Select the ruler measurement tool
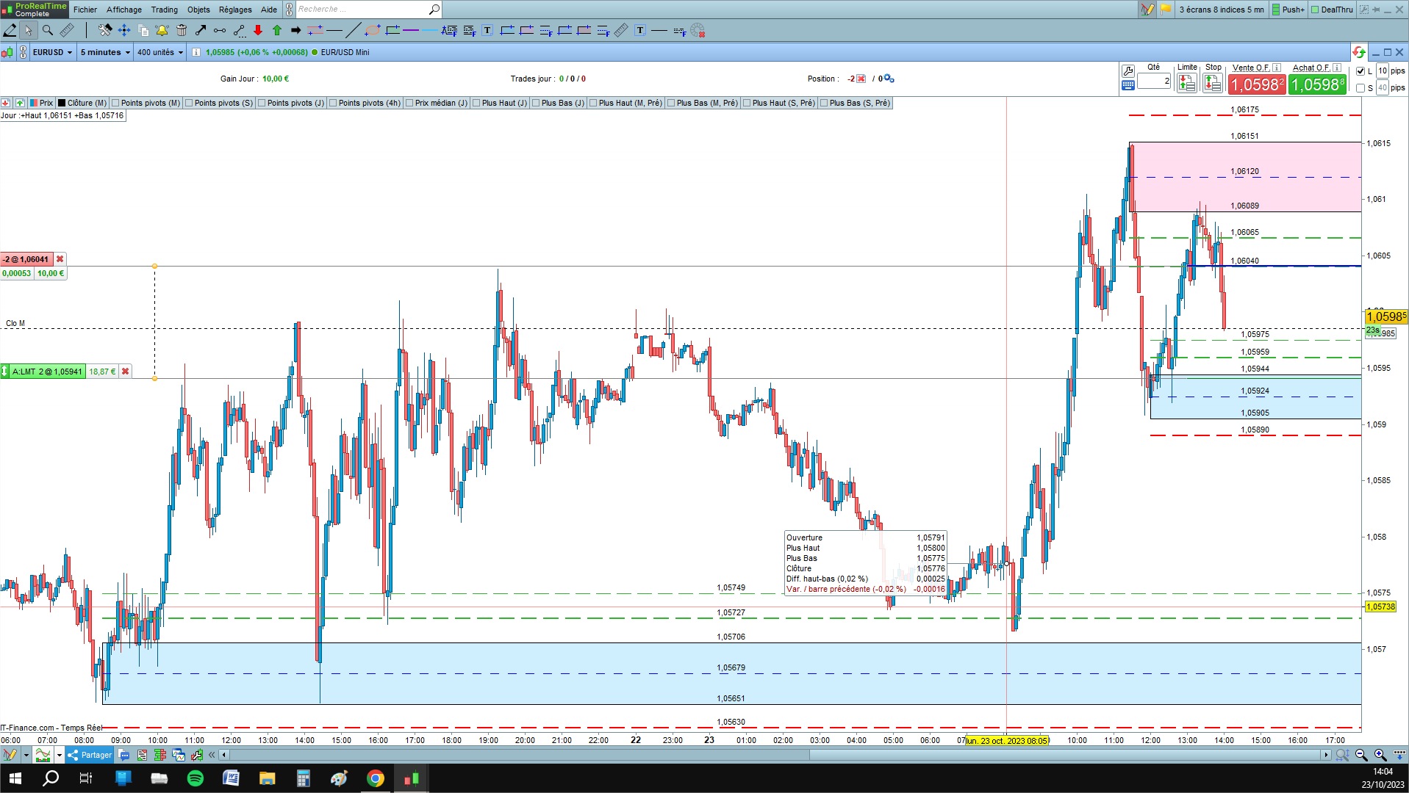 [x=67, y=30]
